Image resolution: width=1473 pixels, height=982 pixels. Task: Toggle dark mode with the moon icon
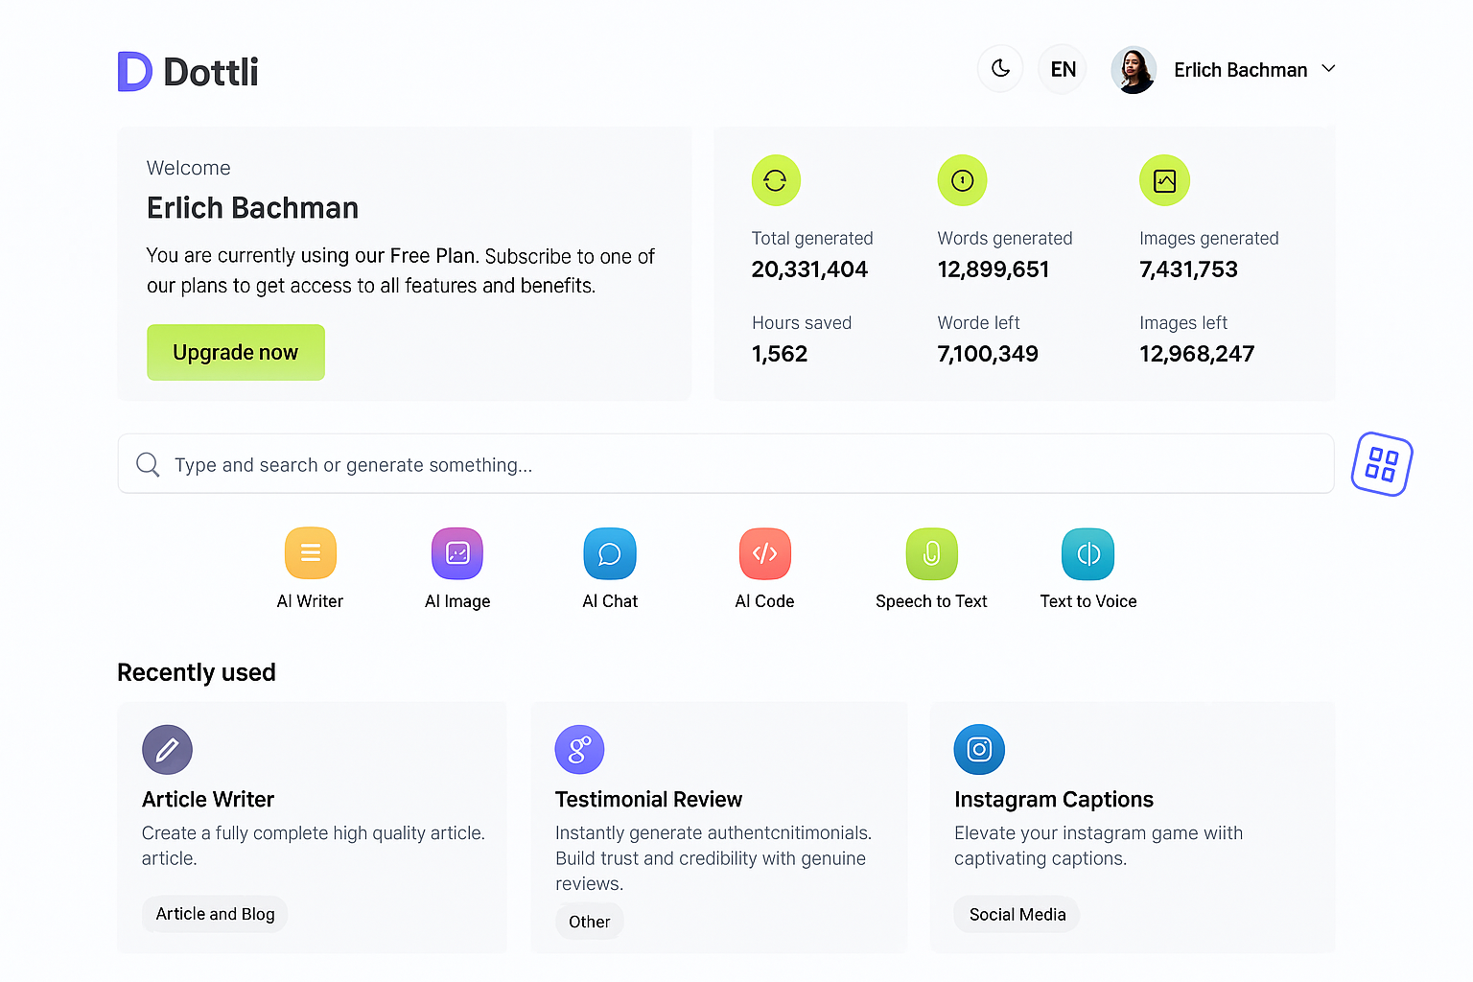(1000, 68)
